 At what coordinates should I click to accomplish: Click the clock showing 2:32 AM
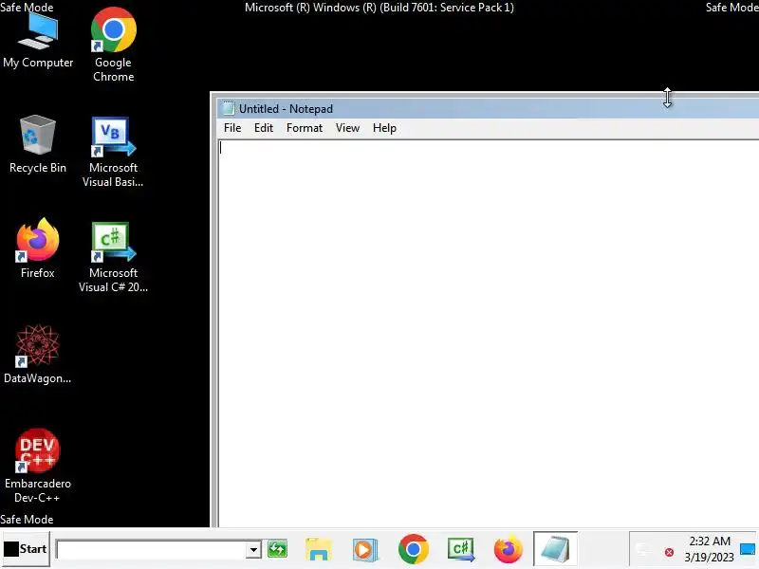[710, 549]
